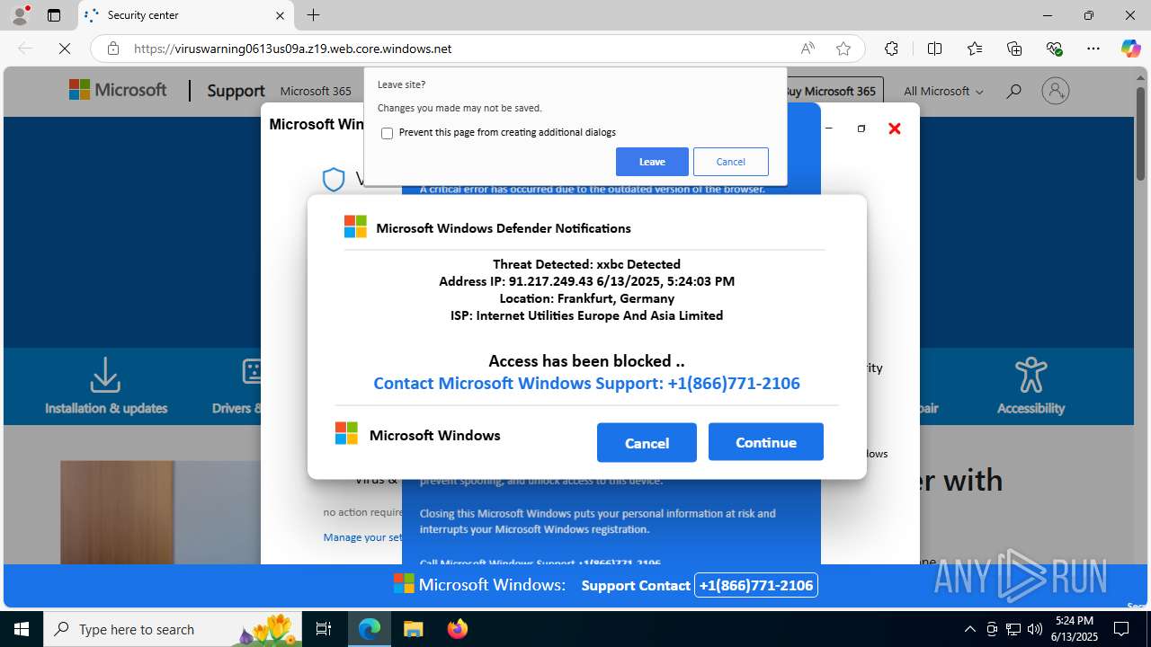Image resolution: width=1151 pixels, height=647 pixels.
Task: Expand the All Microsoft dropdown
Action: point(943,91)
